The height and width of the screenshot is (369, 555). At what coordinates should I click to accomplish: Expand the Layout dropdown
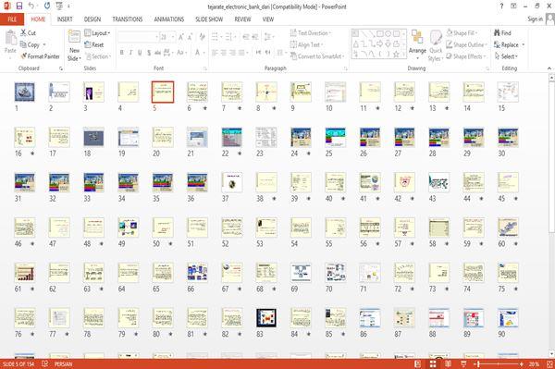click(x=97, y=33)
